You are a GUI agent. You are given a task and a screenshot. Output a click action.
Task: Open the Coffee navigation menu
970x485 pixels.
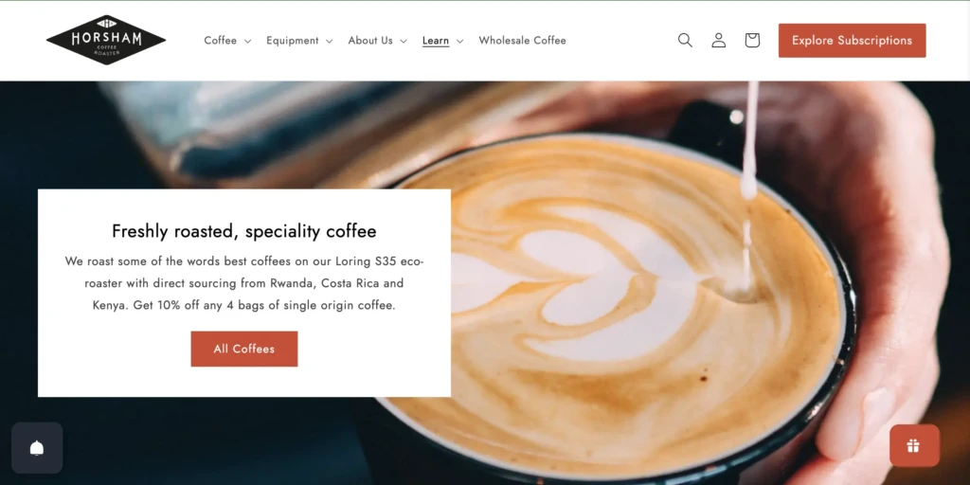(220, 40)
